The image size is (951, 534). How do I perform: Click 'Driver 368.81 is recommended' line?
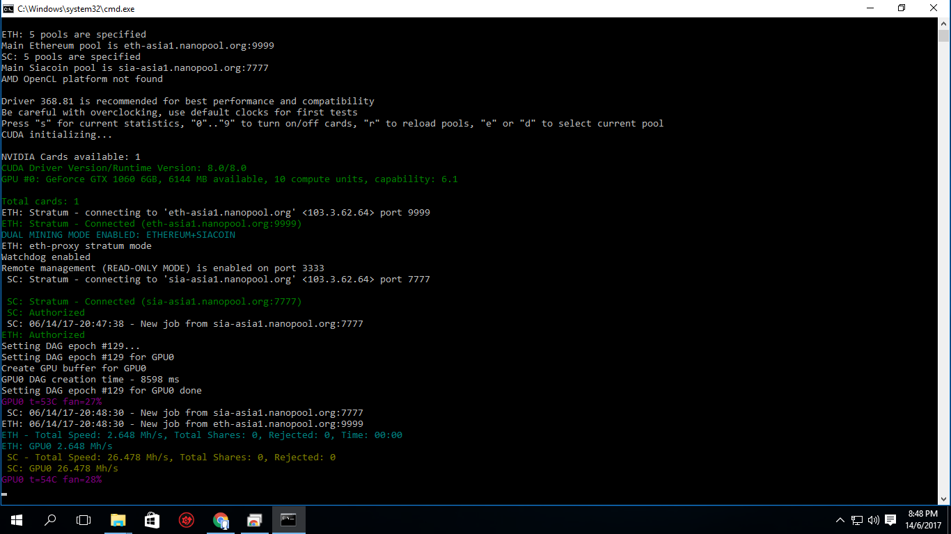188,102
